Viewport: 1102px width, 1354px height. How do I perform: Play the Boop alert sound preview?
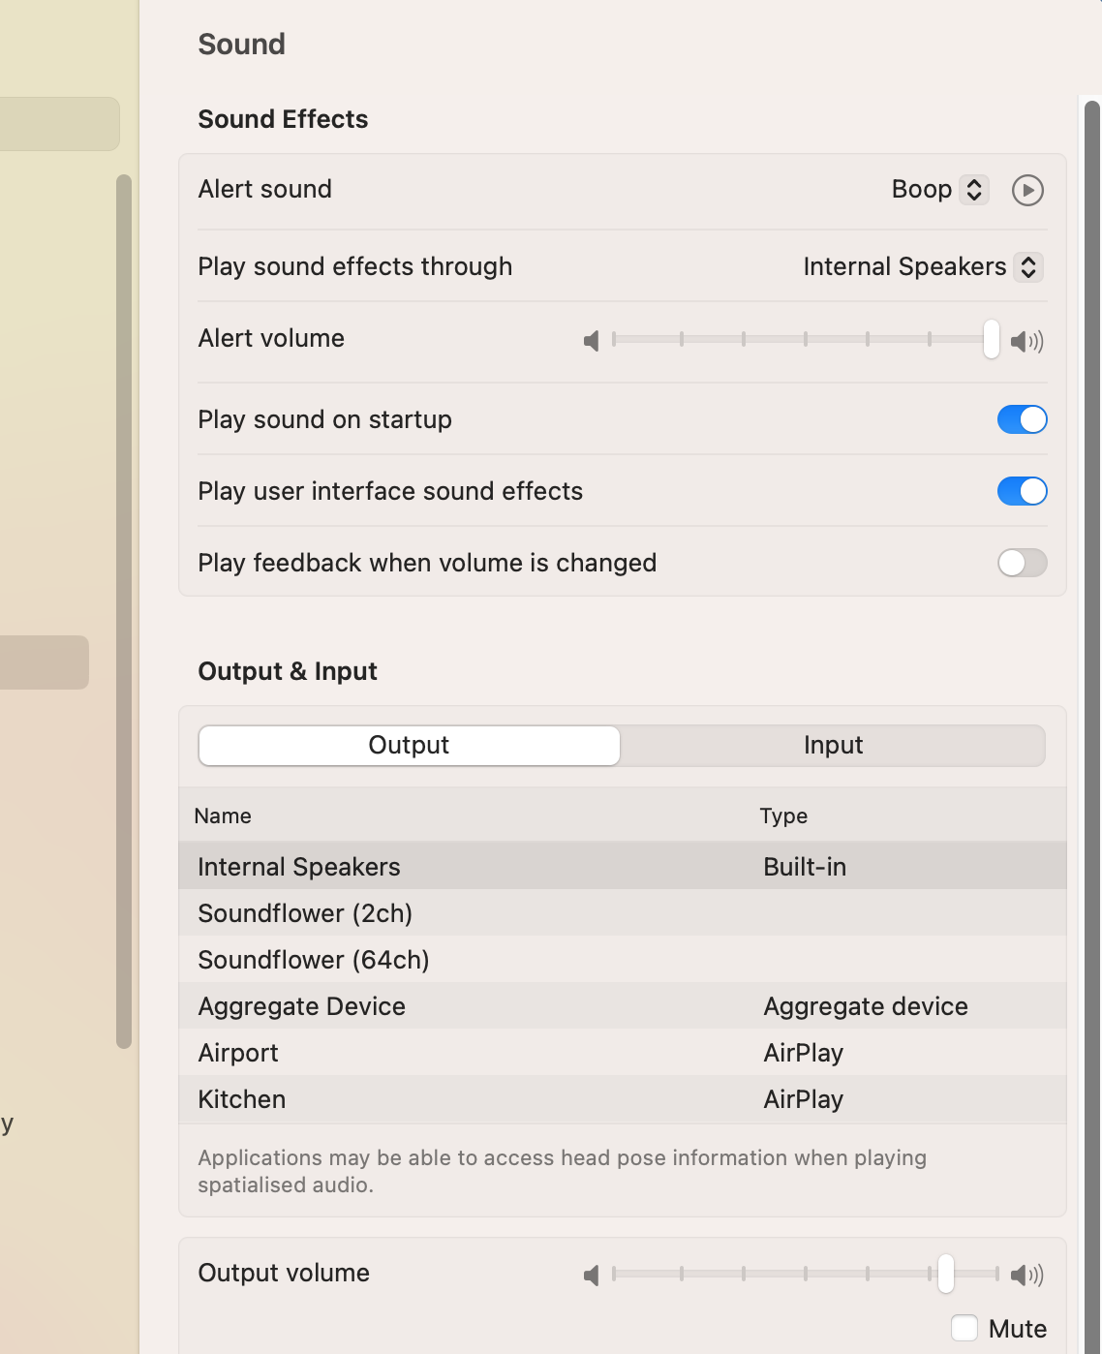click(x=1027, y=190)
